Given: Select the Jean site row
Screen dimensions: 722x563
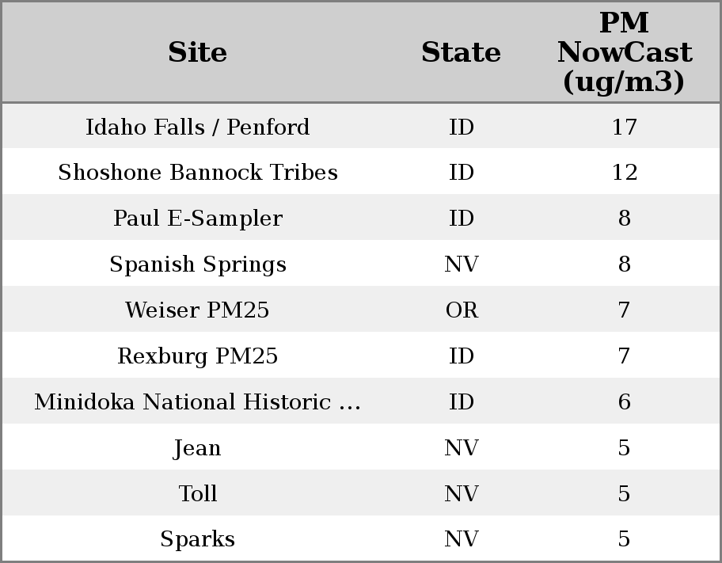Looking at the screenshot, I should point(198,448).
